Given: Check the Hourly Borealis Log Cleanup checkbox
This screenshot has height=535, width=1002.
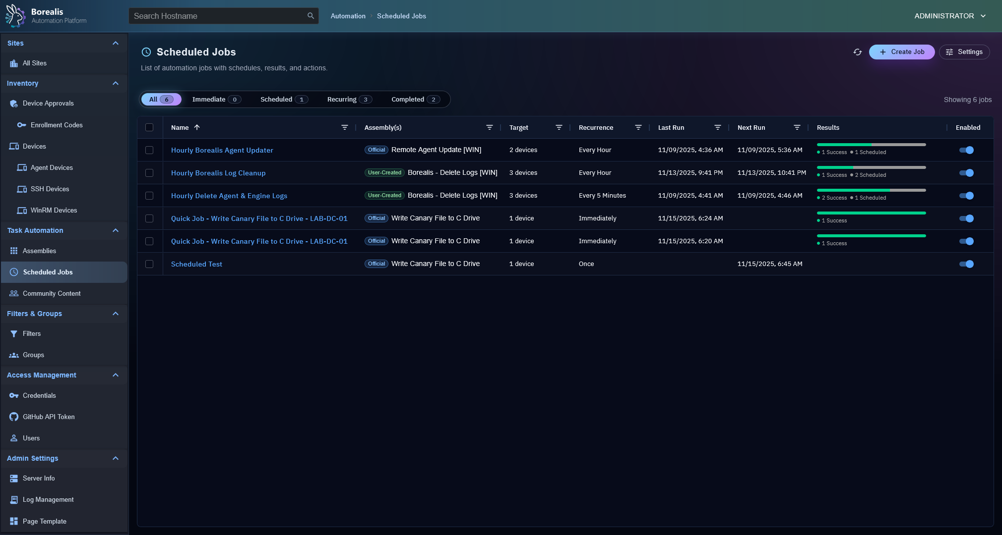Looking at the screenshot, I should click(149, 173).
